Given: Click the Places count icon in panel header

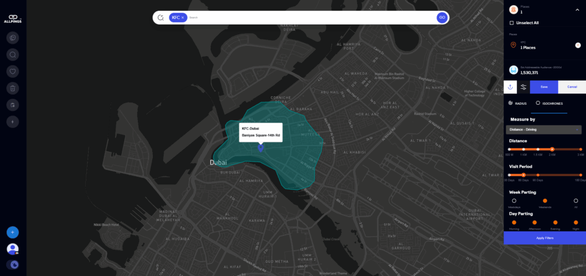Looking at the screenshot, I should (513, 10).
